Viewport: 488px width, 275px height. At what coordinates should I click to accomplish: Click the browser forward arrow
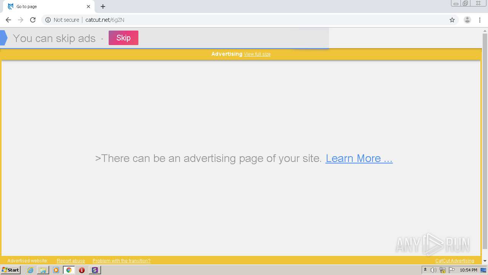[21, 20]
